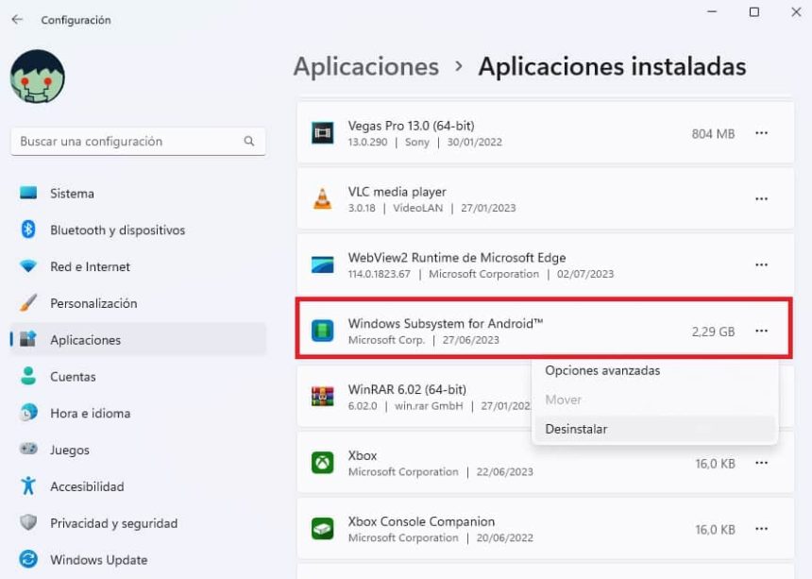Focus the Buscar una configuración search field
This screenshot has width=812, height=579.
(138, 141)
